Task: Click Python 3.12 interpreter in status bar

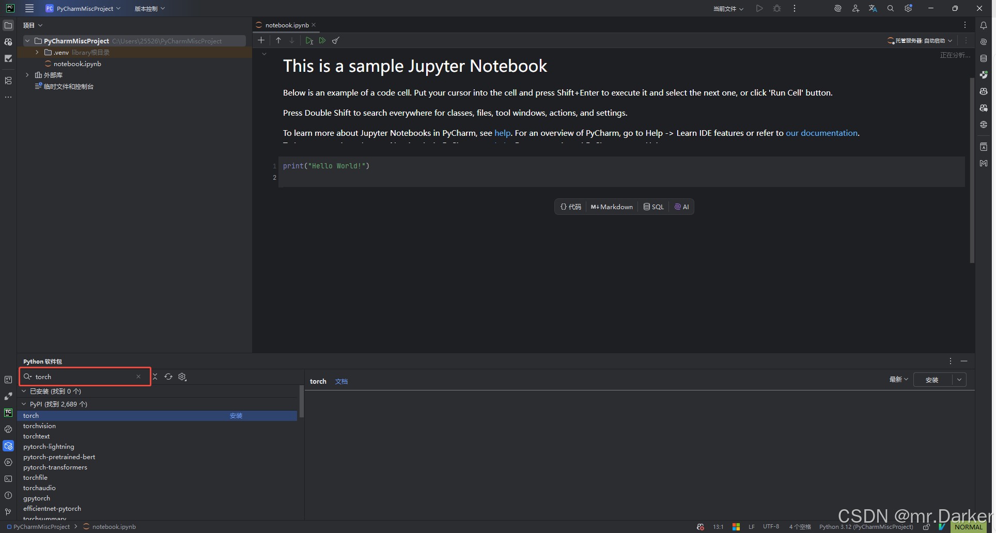Action: (x=866, y=527)
